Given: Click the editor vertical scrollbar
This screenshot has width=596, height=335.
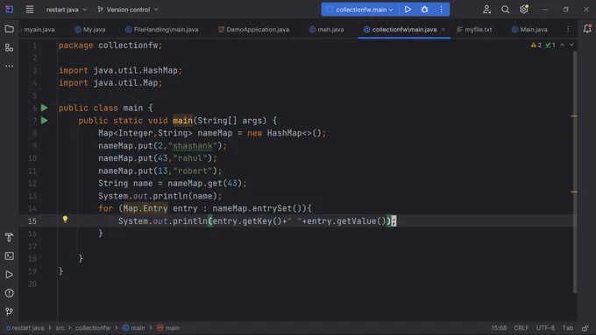Looking at the screenshot, I should 575,171.
